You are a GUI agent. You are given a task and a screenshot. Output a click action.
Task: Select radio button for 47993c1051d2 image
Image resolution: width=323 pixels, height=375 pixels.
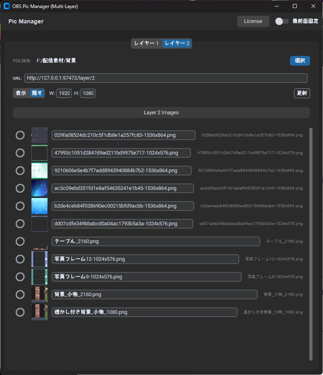click(x=20, y=153)
